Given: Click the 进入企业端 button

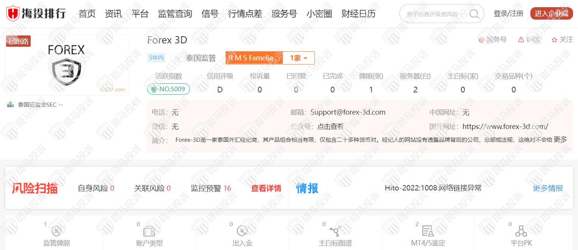Looking at the screenshot, I should (x=551, y=14).
